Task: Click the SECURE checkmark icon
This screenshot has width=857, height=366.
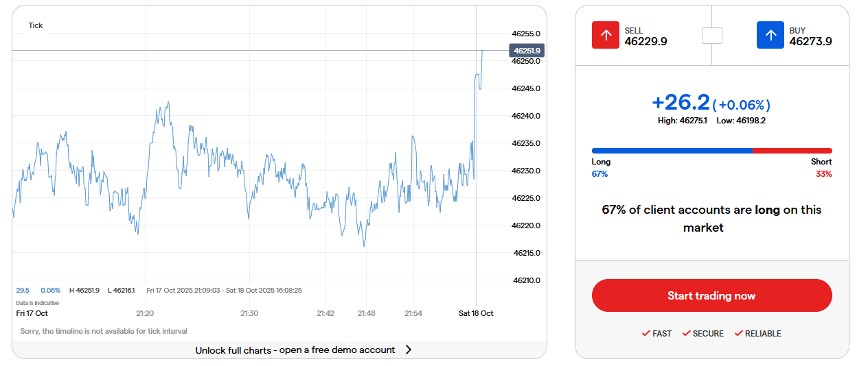Action: tap(686, 334)
